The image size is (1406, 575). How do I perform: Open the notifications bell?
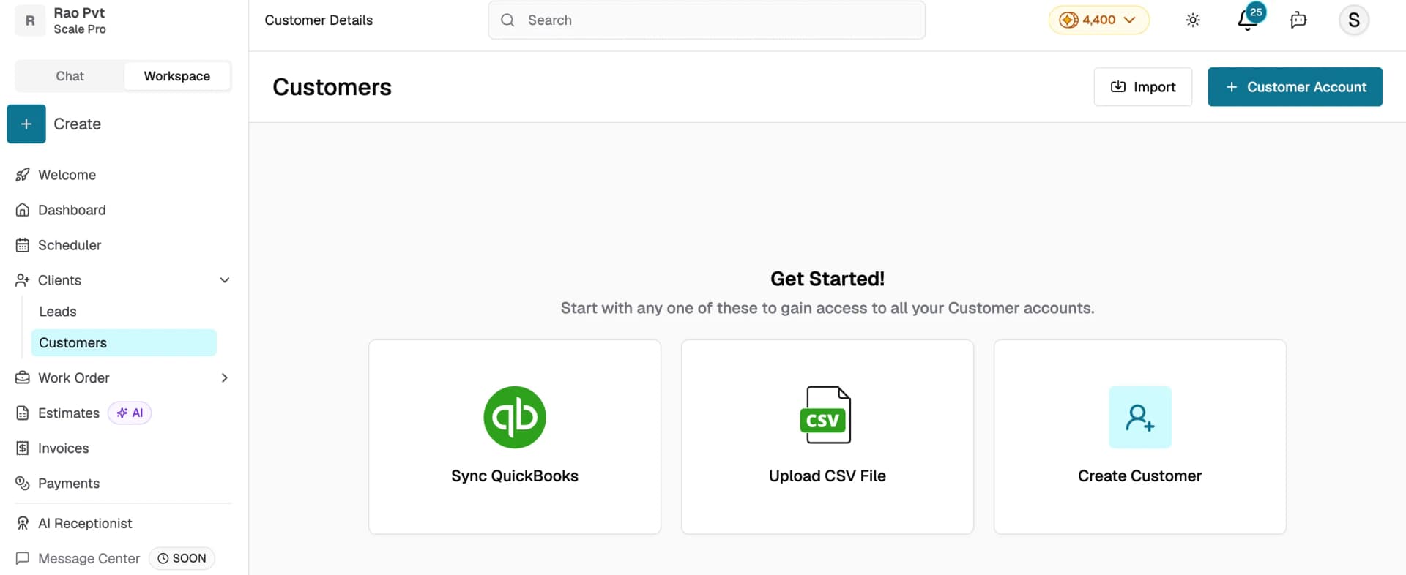[1248, 20]
